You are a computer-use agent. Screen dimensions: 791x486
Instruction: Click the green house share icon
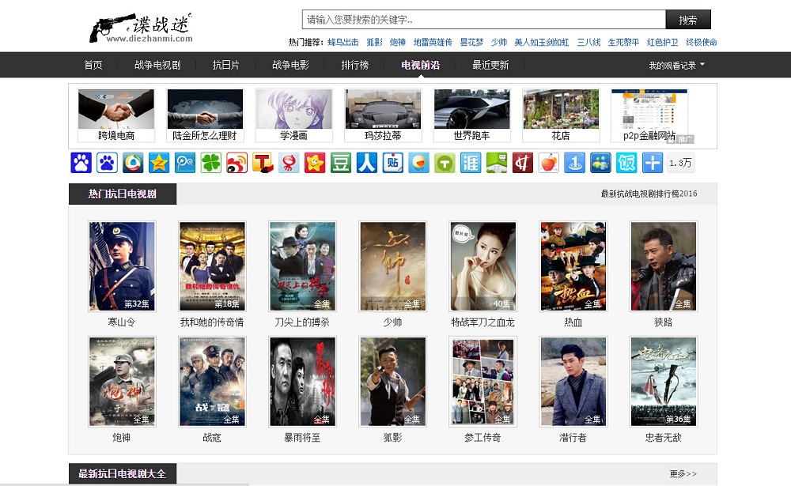coord(497,163)
